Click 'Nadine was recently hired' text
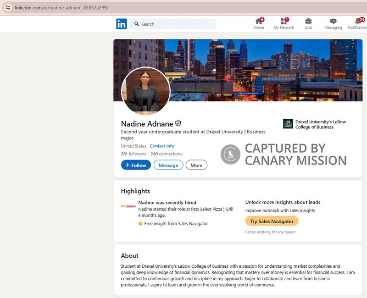 click(x=167, y=203)
